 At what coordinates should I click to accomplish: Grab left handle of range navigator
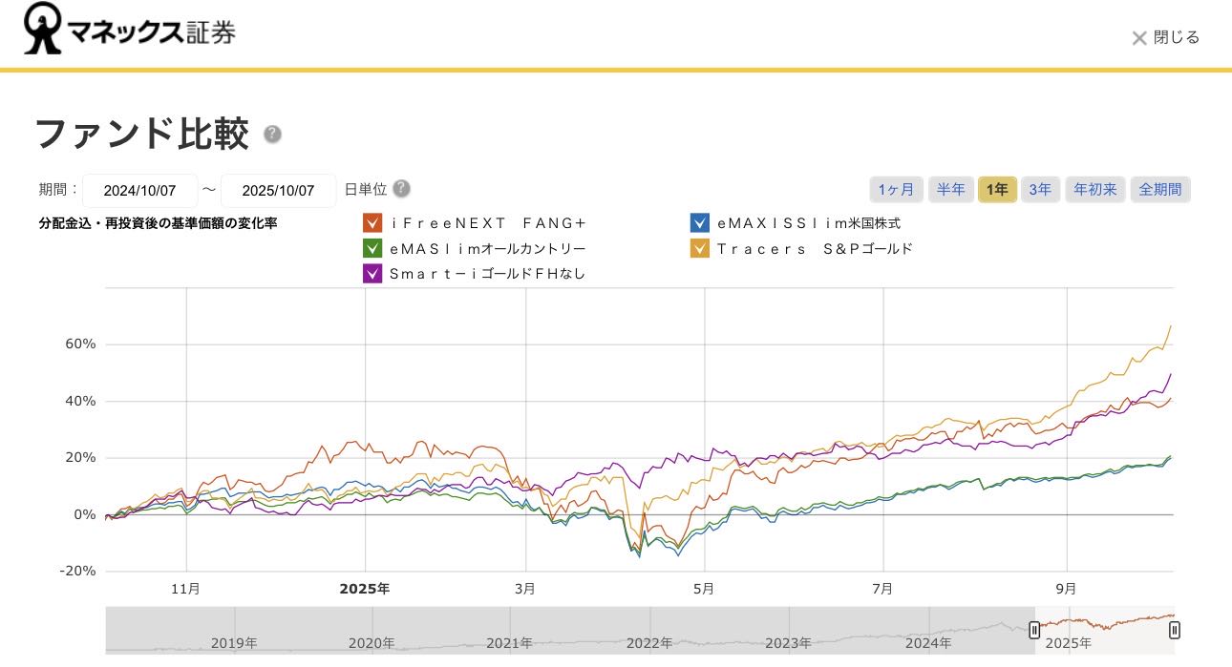pos(1034,630)
